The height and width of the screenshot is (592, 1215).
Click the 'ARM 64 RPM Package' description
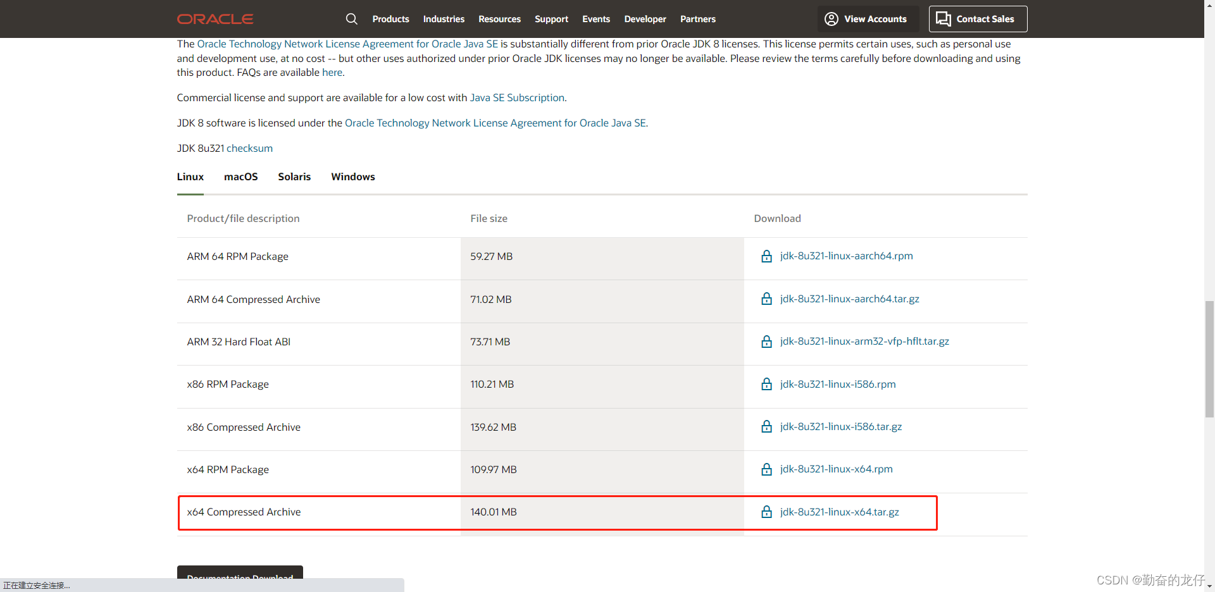237,256
